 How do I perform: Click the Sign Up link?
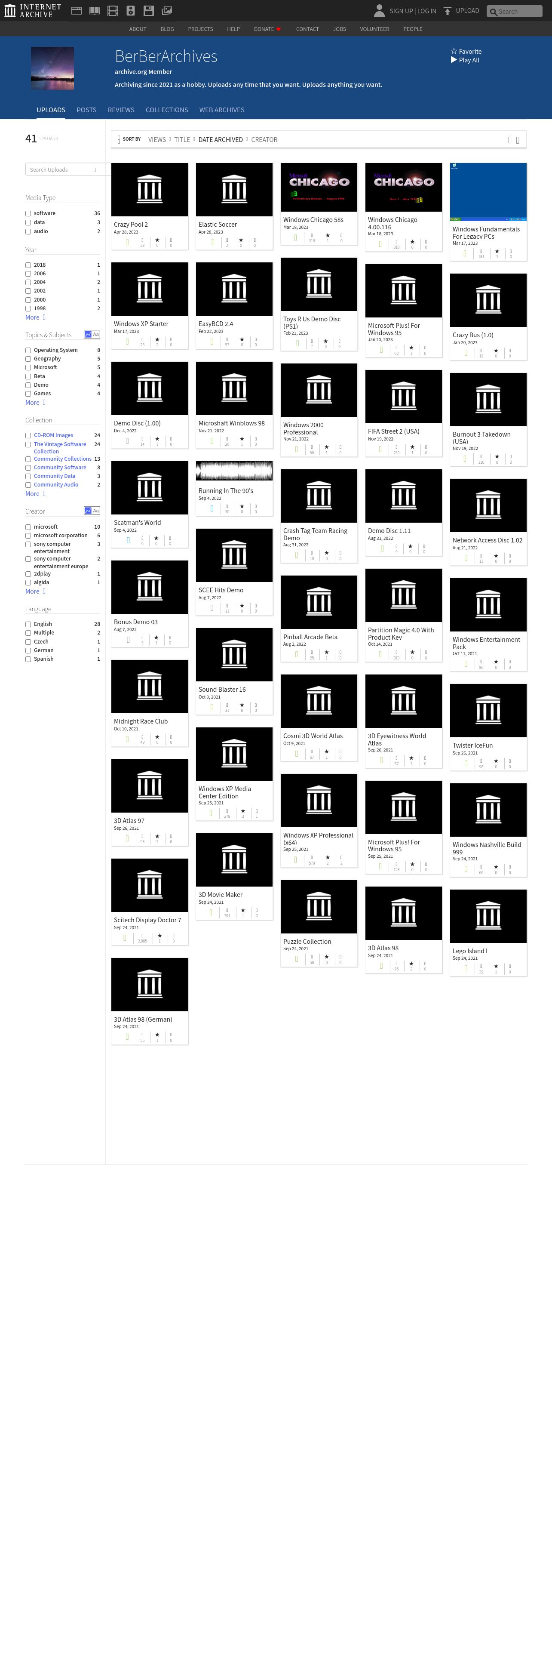point(401,11)
